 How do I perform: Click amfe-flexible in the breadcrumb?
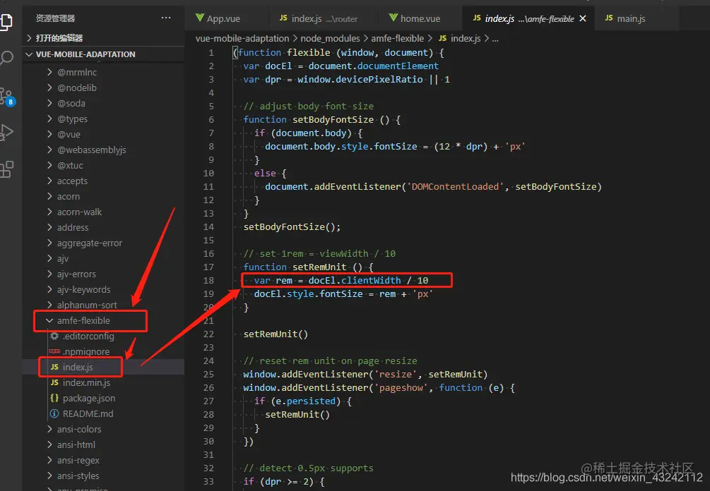tap(398, 38)
